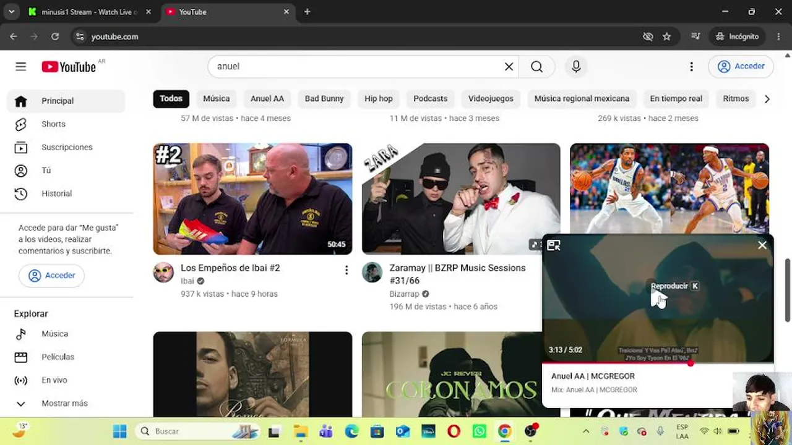This screenshot has width=792, height=445.
Task: Open the three-dot settings menu beside Acceder
Action: (x=691, y=67)
